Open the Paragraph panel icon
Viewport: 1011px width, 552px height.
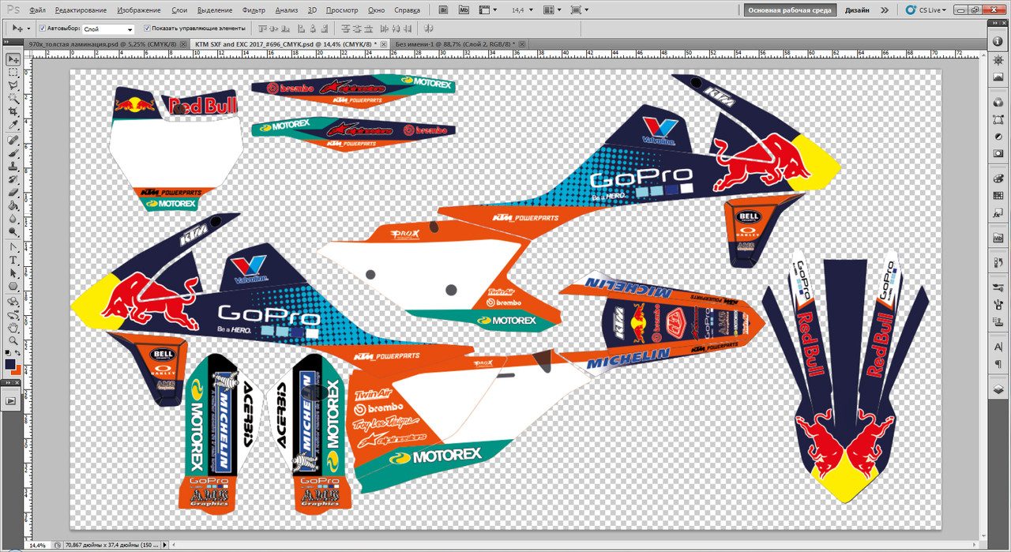pyautogui.click(x=998, y=362)
